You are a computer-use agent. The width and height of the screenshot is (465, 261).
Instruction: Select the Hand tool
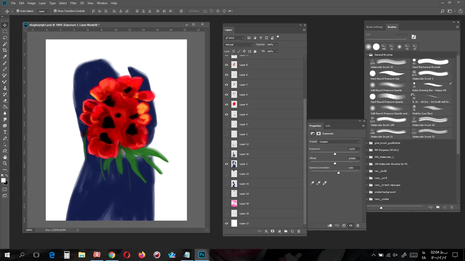5,157
